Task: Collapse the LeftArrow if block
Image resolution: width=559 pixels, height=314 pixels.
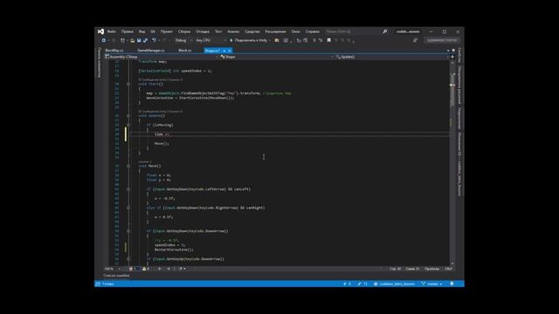Action: tap(128, 189)
